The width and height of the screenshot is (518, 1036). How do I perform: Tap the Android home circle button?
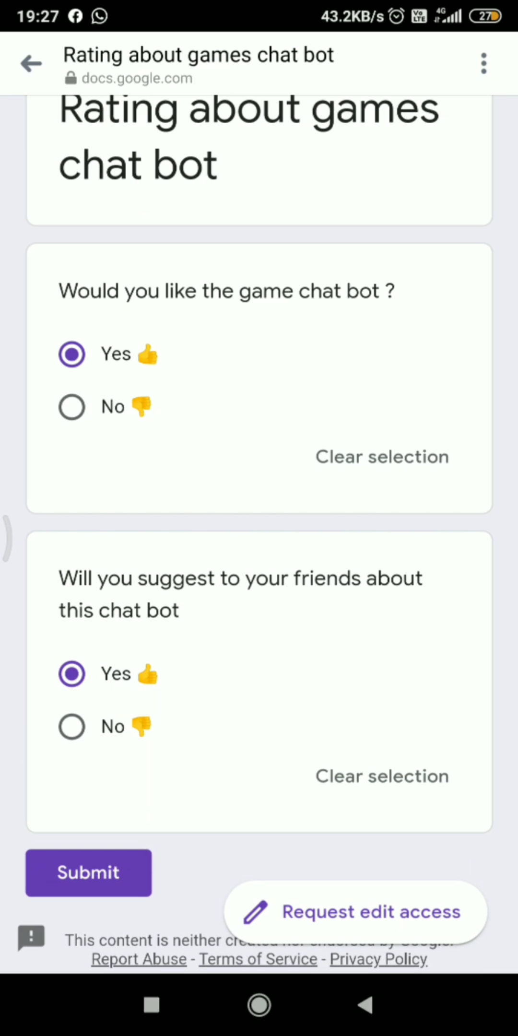coord(259,1005)
